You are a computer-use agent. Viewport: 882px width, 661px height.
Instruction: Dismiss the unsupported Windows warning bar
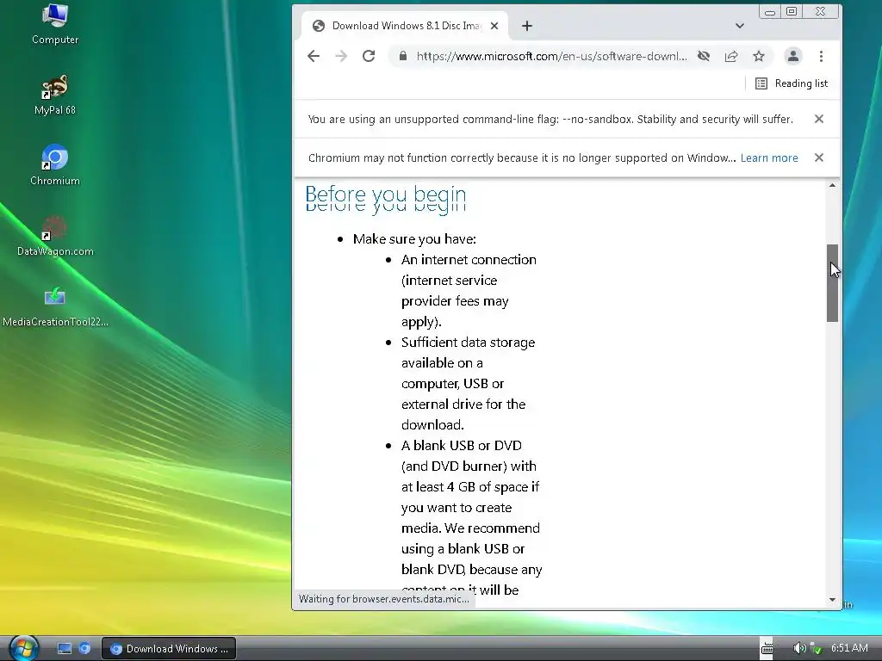[819, 158]
